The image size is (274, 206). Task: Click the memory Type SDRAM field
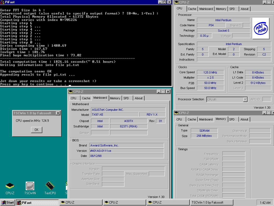coord(204,131)
